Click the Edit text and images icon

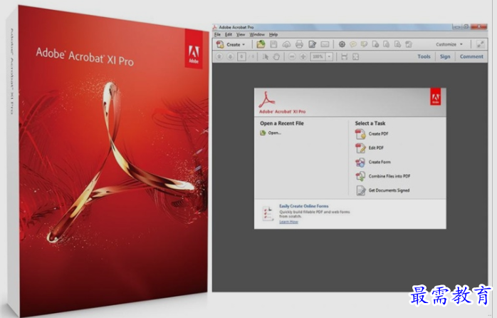coord(312,44)
